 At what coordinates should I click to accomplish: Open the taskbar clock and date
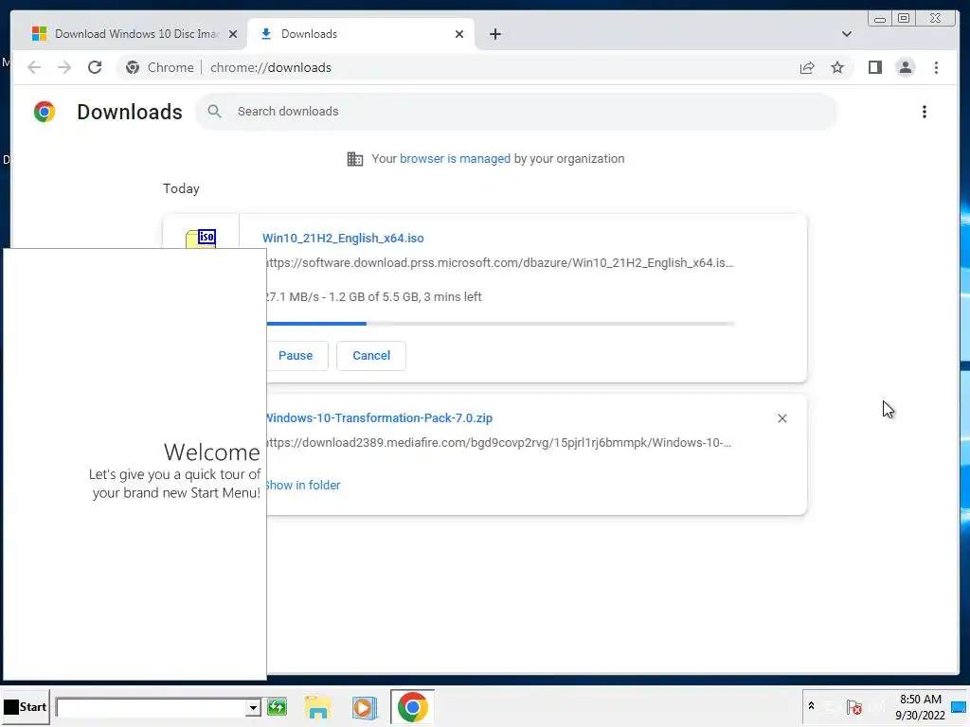[x=920, y=707]
